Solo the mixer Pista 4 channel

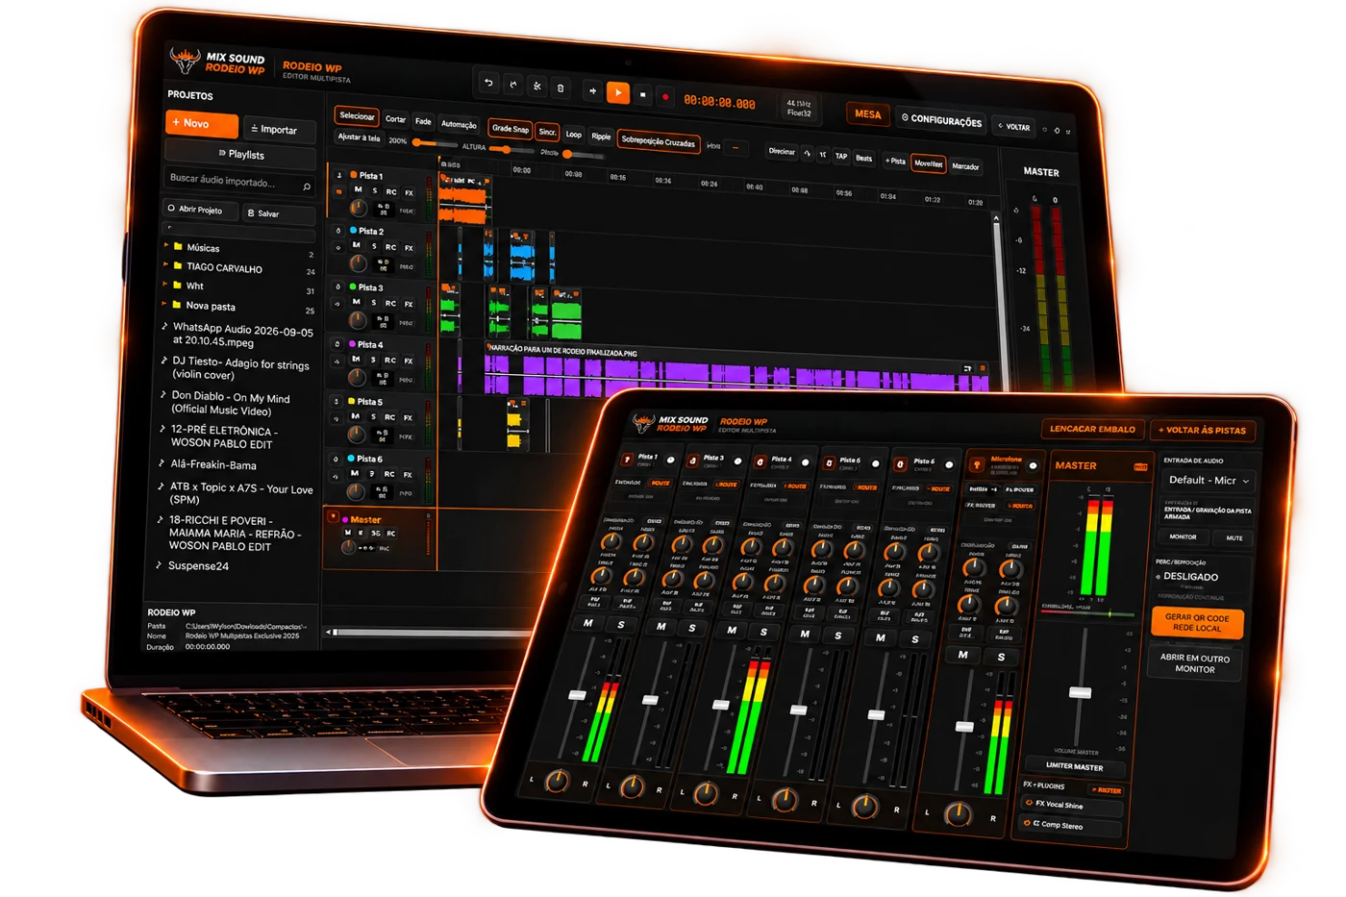(x=764, y=632)
